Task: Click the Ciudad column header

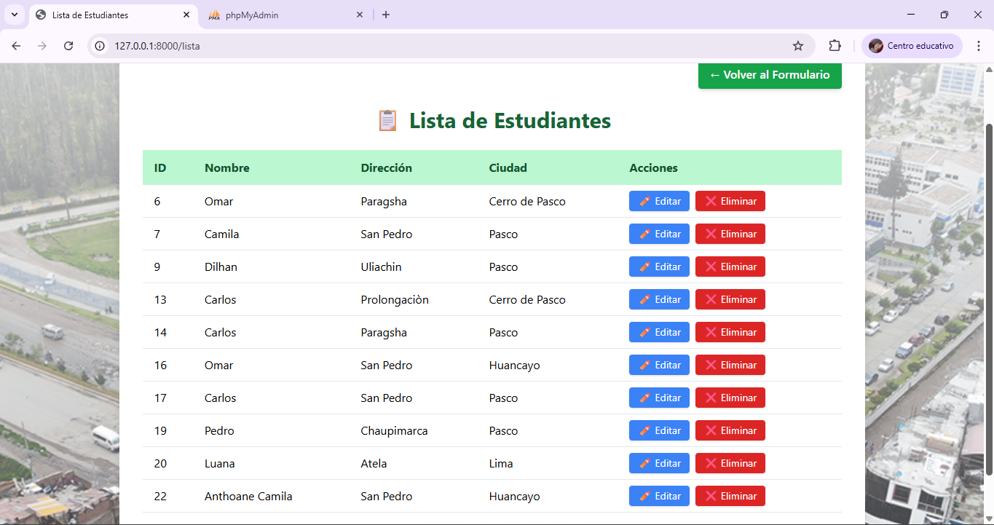Action: tap(508, 168)
